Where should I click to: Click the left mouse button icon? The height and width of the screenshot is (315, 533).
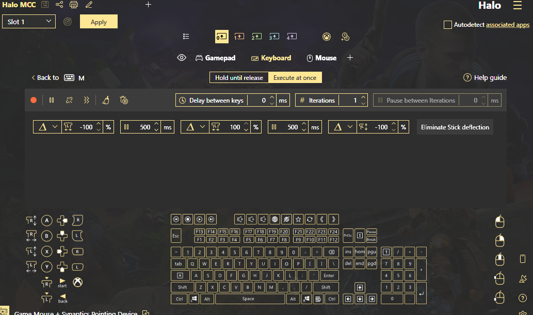pos(499,222)
